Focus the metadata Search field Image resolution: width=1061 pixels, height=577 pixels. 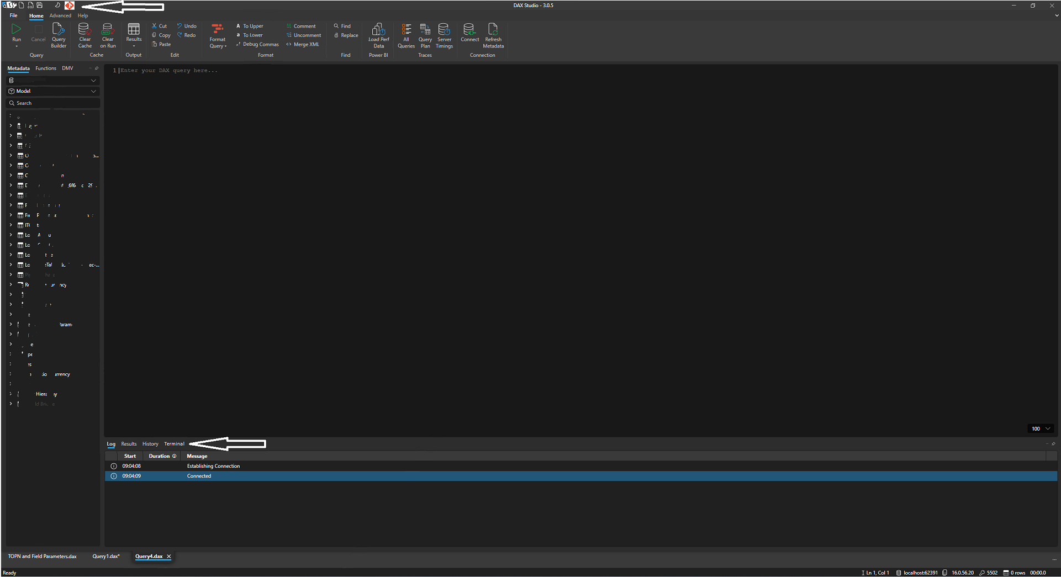point(53,103)
